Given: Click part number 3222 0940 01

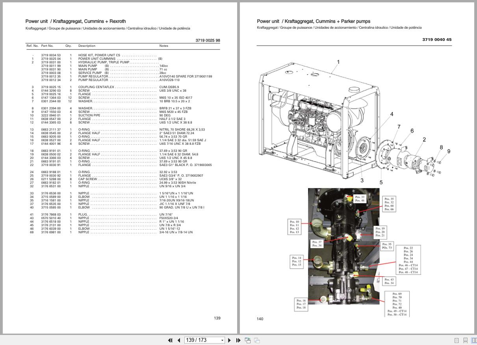Looking at the screenshot, I should tap(51, 115).
